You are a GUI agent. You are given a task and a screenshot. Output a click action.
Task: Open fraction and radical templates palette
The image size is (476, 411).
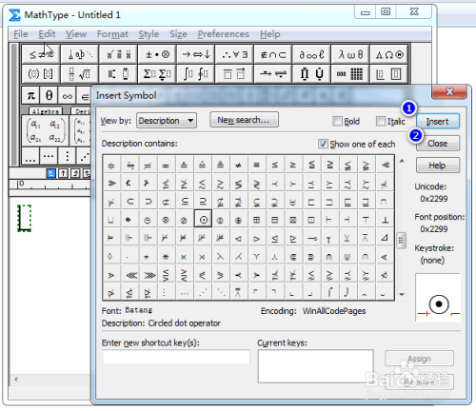(79, 74)
